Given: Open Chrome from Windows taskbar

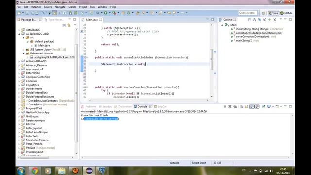Looking at the screenshot, I should tap(35, 171).
